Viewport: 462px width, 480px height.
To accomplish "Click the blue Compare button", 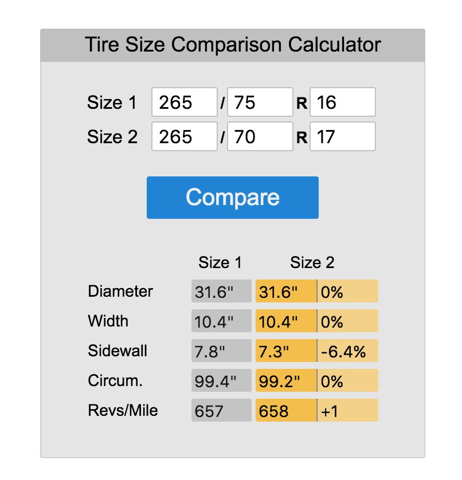I will [x=233, y=198].
